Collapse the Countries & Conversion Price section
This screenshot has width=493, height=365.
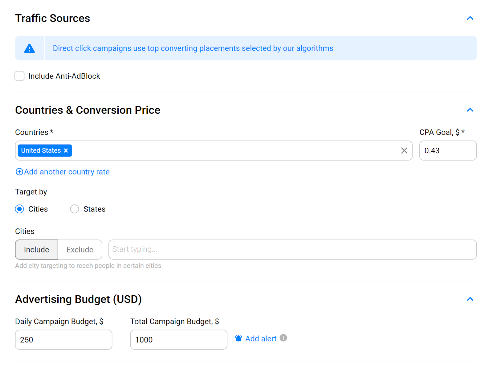coord(470,110)
